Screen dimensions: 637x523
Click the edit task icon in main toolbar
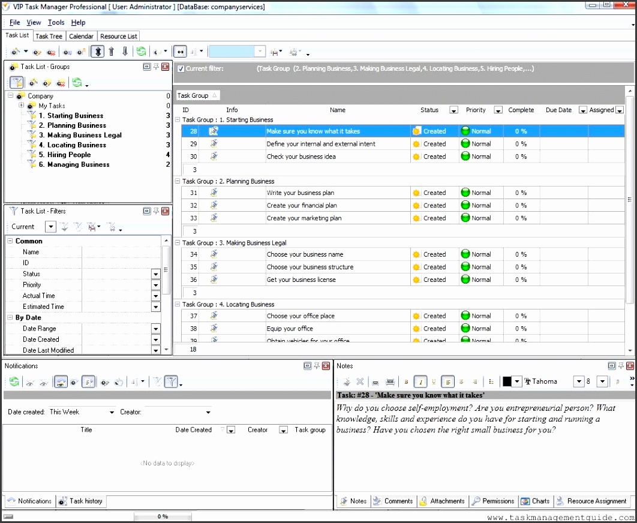[x=37, y=52]
